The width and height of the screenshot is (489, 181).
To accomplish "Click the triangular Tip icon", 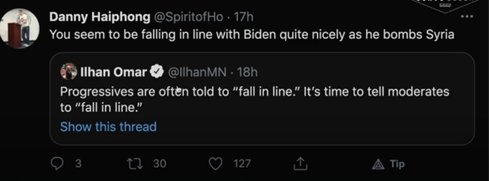I will point(378,164).
